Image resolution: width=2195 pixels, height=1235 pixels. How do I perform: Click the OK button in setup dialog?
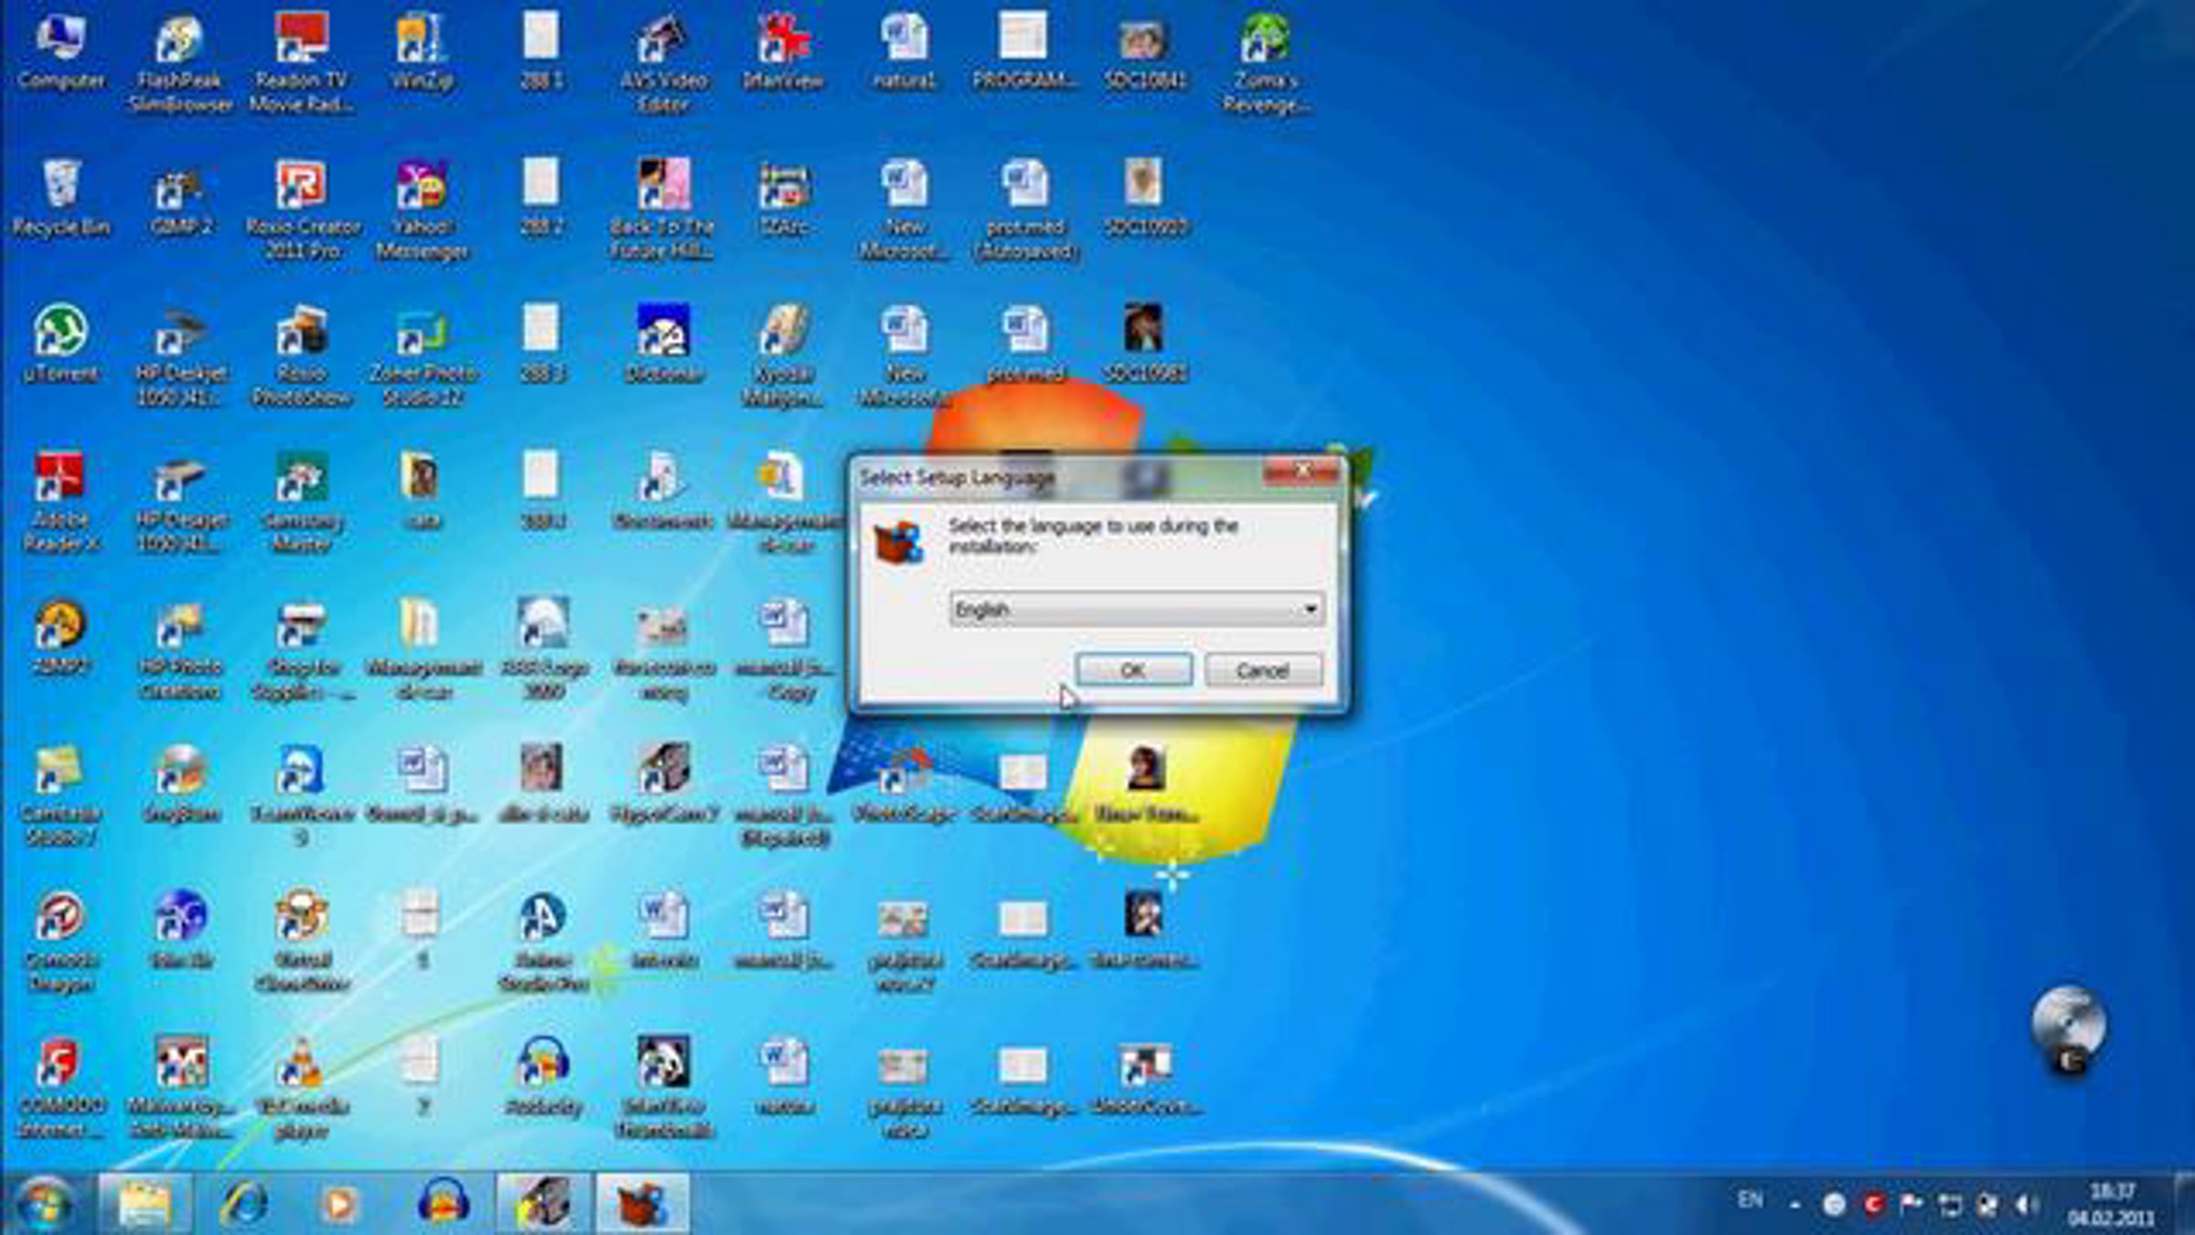1133,671
